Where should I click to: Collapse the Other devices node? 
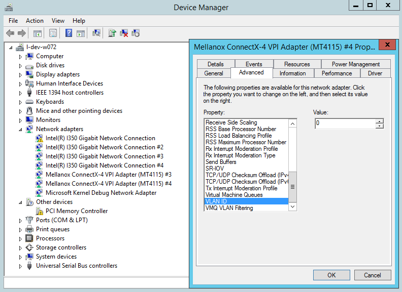[x=20, y=202]
